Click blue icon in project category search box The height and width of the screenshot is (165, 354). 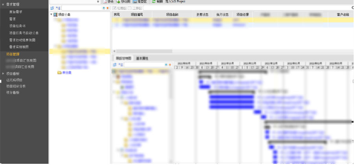[x=103, y=8]
